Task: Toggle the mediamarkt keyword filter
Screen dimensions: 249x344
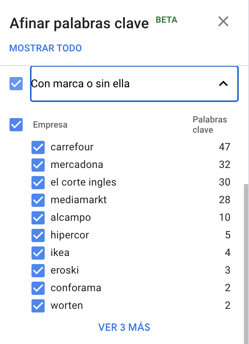Action: pyautogui.click(x=38, y=200)
